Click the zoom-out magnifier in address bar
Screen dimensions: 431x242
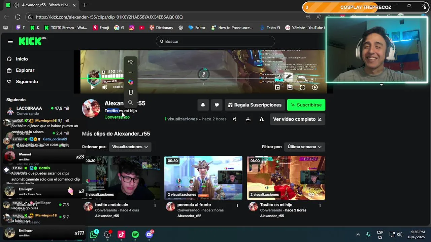click(308, 17)
